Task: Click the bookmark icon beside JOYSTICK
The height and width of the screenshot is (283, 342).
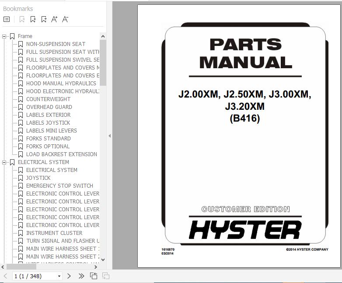Action: point(21,178)
